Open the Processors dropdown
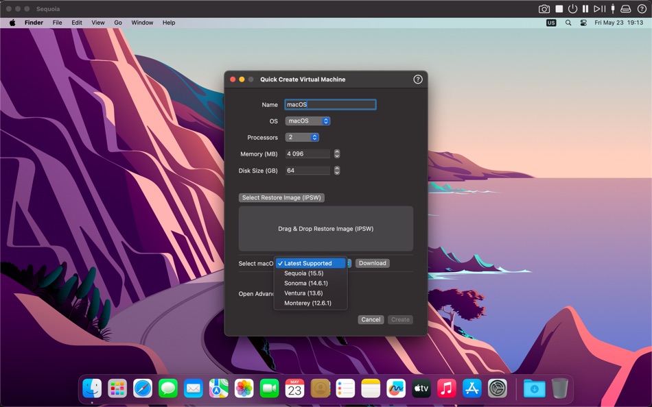The image size is (652, 407). [302, 137]
